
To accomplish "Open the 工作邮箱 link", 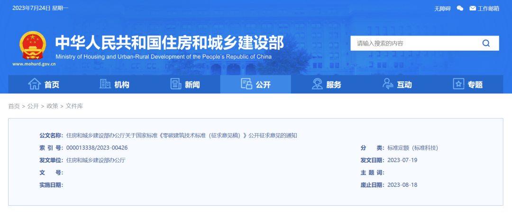I will click(488, 9).
